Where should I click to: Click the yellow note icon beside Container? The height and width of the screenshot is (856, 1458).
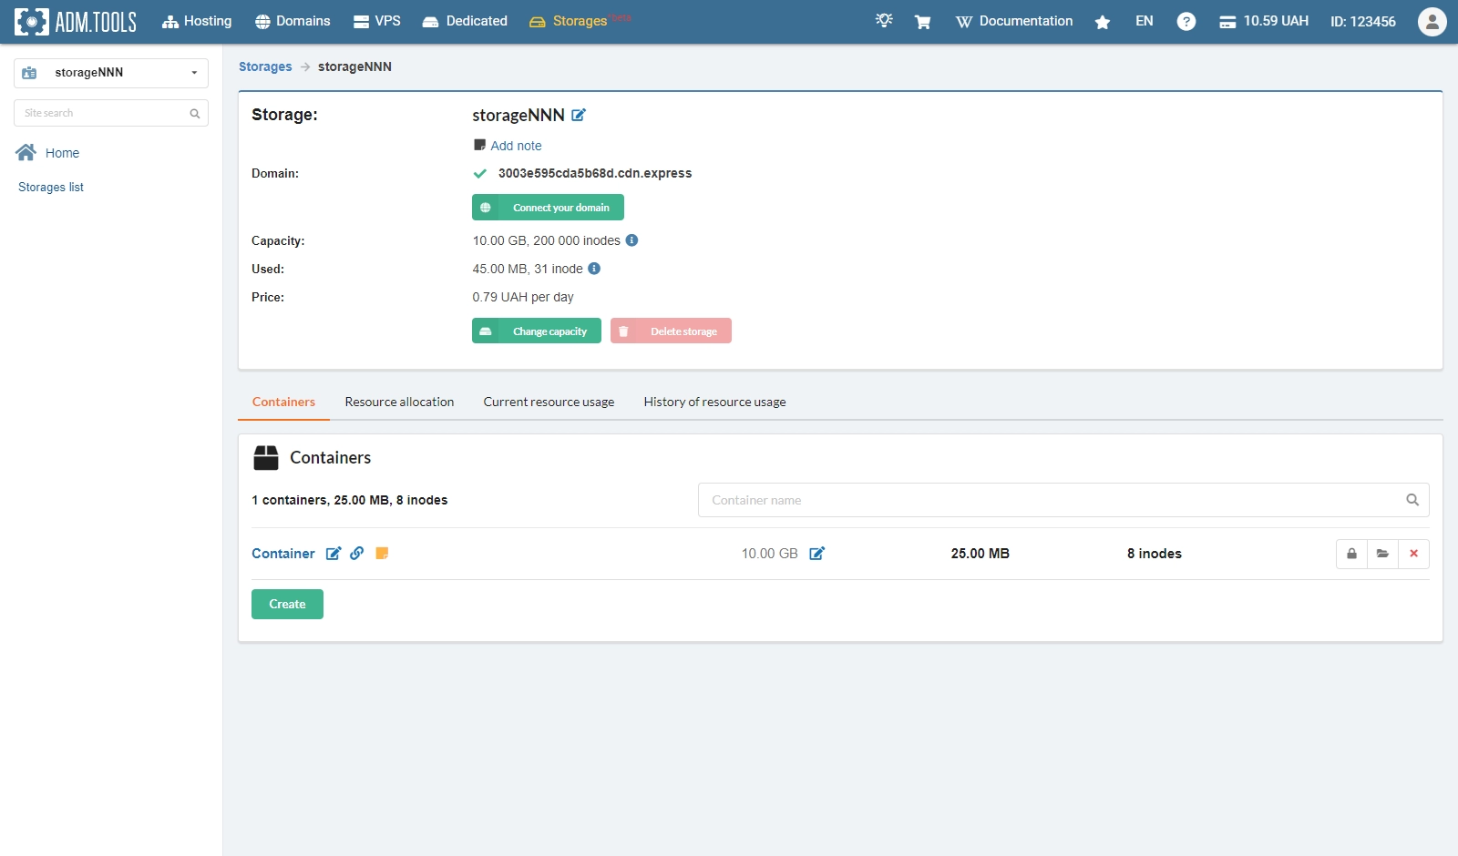(382, 554)
